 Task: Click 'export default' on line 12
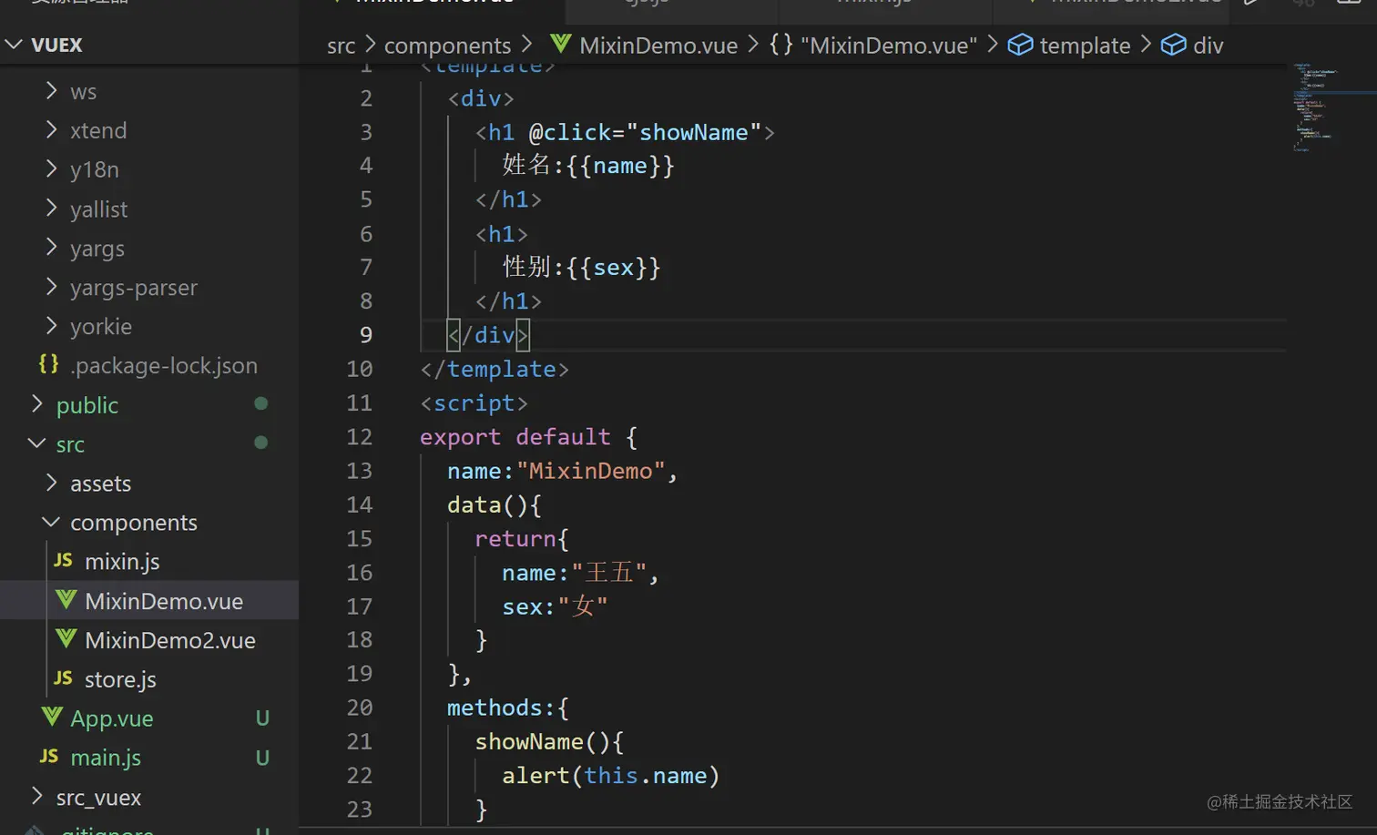515,437
